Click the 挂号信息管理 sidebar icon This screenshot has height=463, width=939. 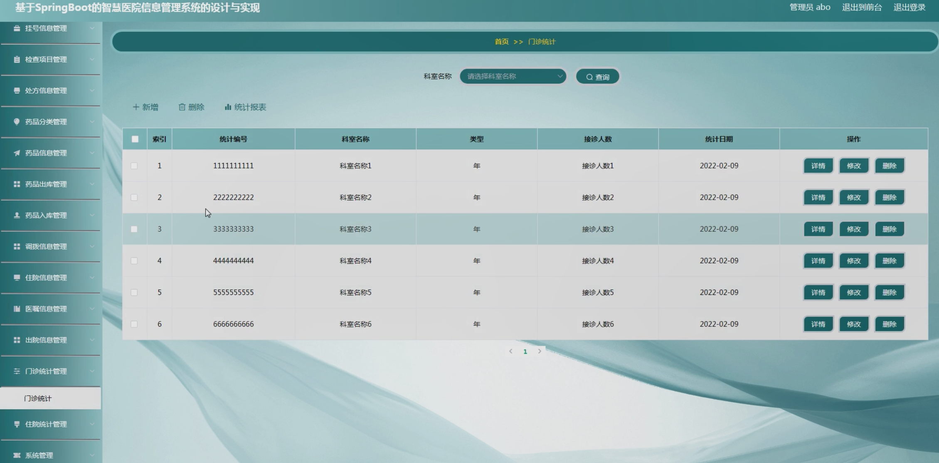[17, 28]
